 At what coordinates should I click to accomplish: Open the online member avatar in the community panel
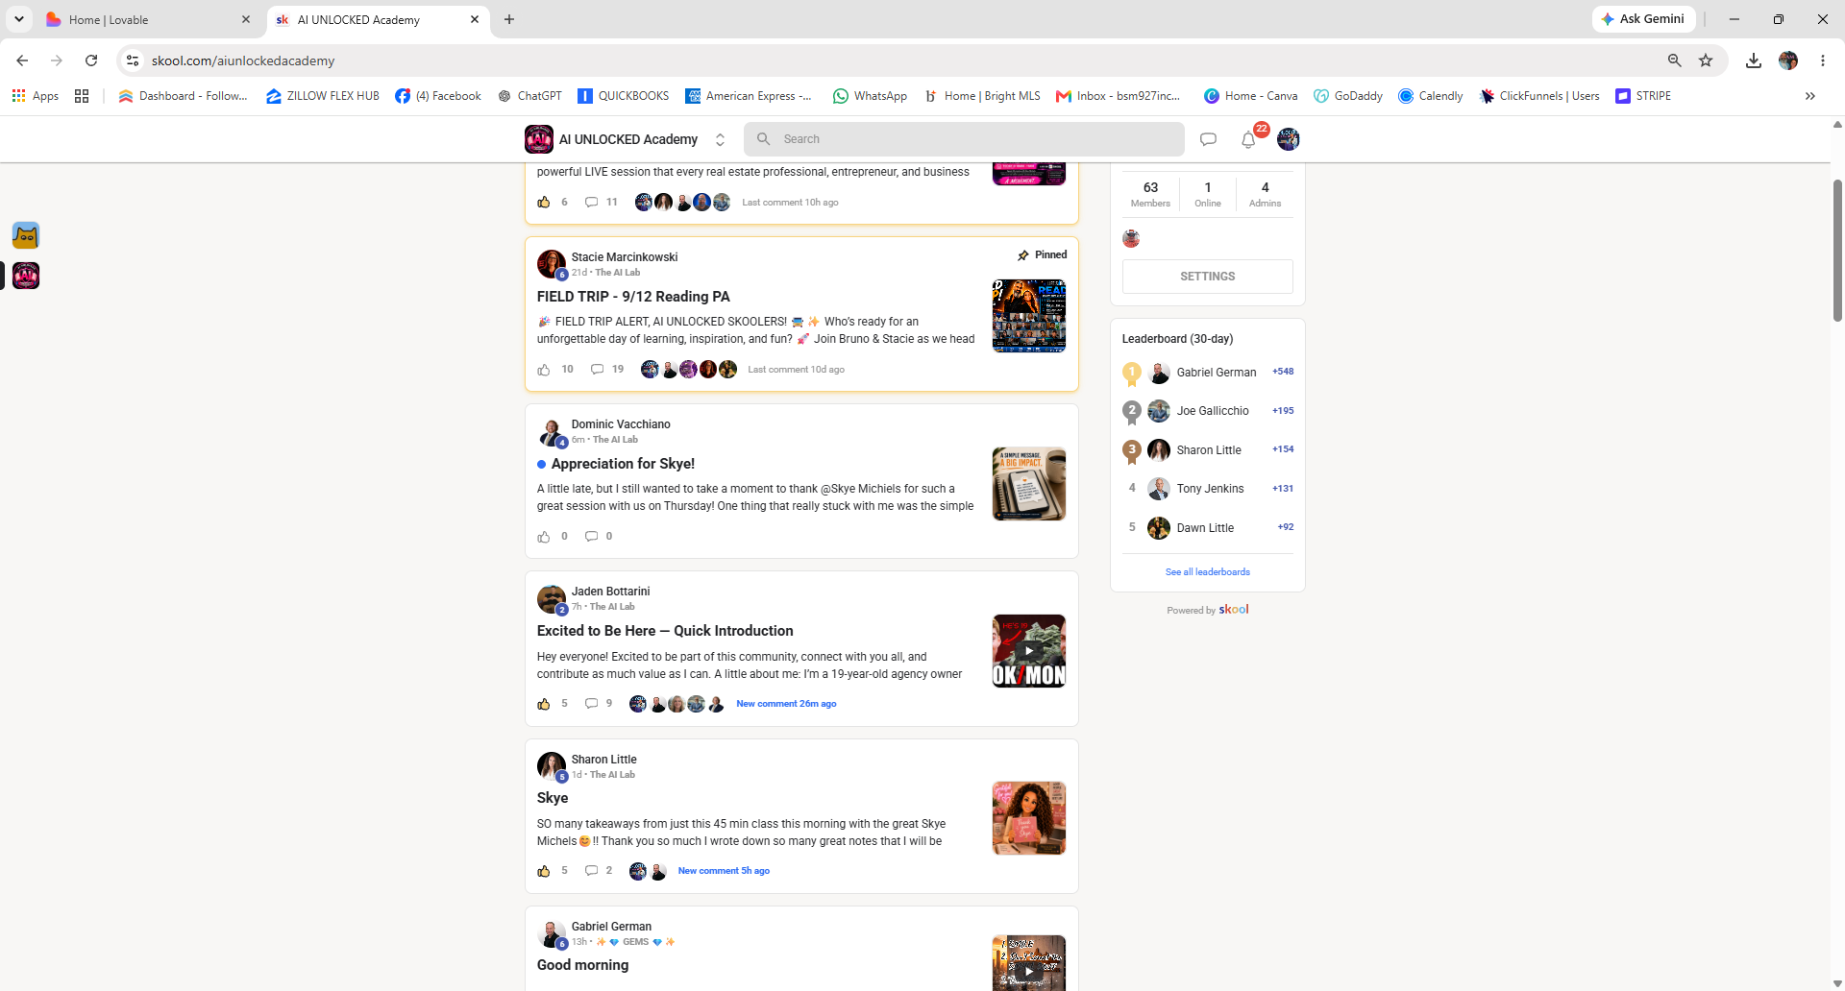coord(1131,238)
